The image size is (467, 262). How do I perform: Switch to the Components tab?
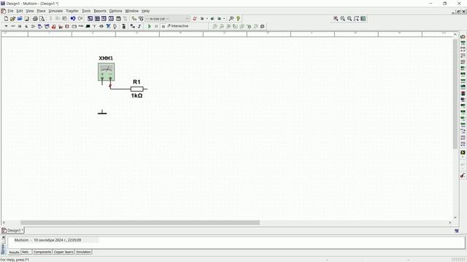point(42,252)
